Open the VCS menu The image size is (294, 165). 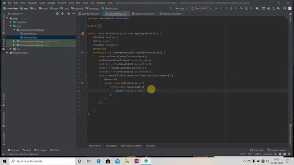click(x=92, y=3)
